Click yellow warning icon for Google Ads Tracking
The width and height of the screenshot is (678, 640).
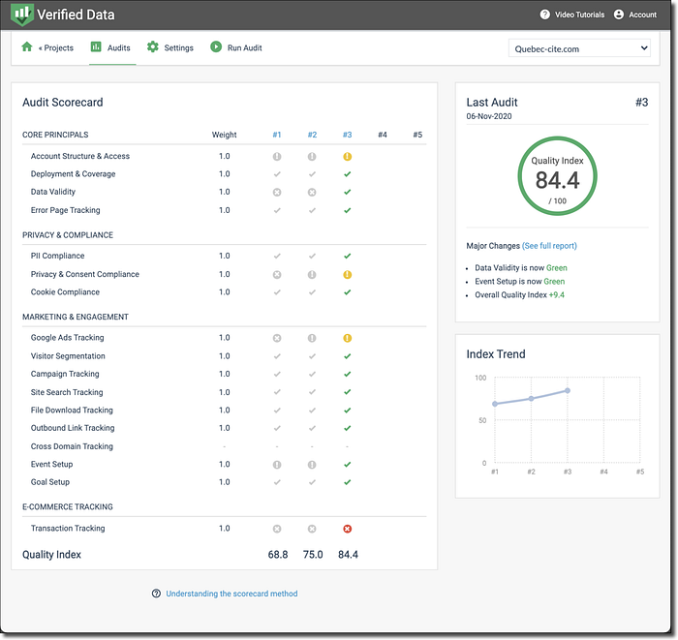tap(347, 338)
